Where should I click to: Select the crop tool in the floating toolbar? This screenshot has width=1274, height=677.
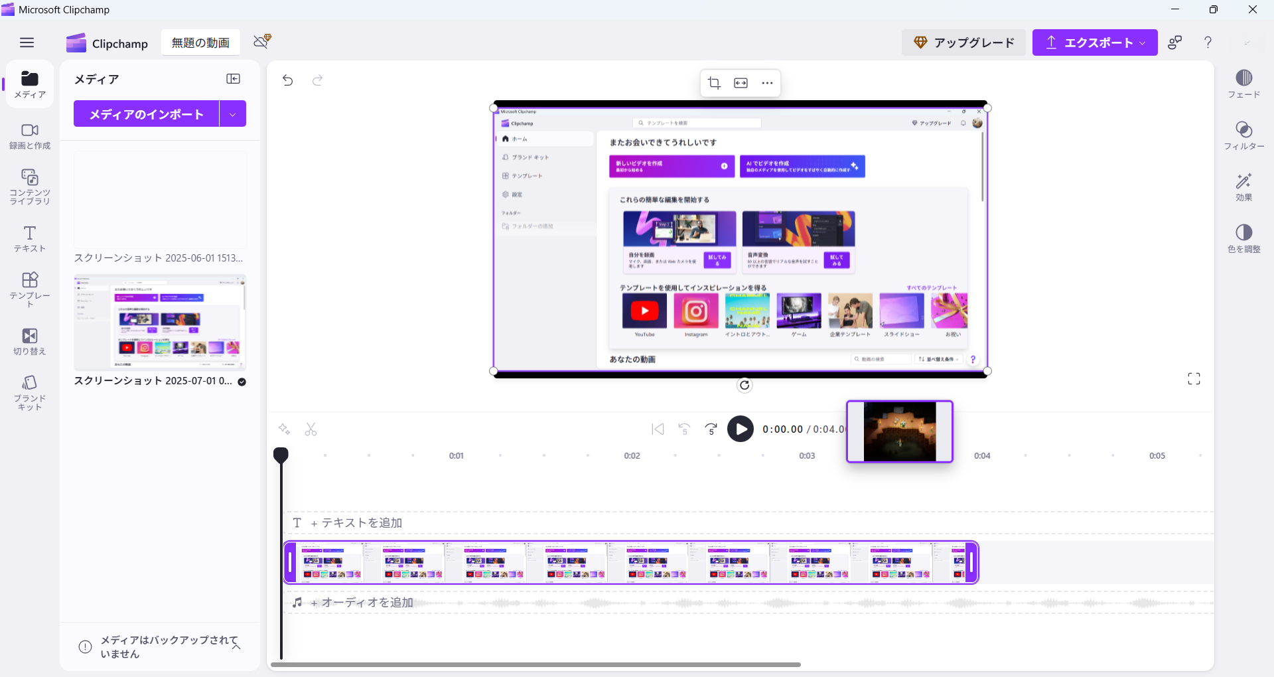pyautogui.click(x=714, y=83)
